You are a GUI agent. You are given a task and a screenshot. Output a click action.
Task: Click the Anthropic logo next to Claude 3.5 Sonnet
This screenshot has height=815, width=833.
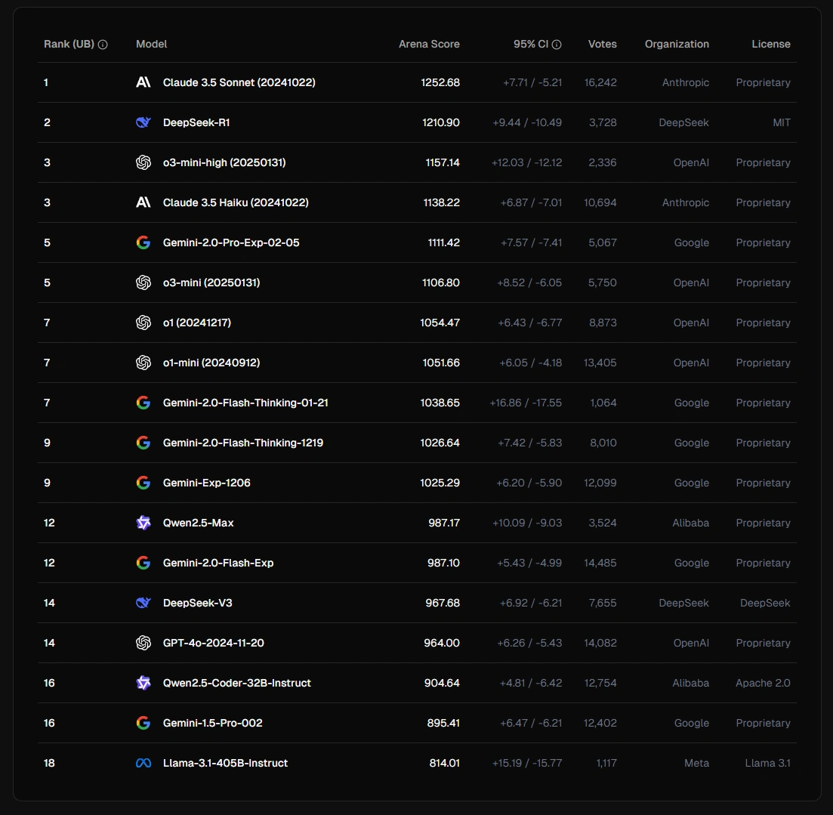[x=143, y=82]
